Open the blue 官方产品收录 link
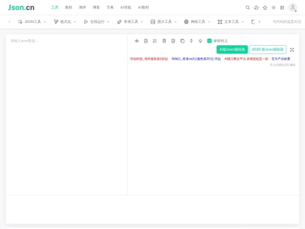The image size is (305, 229). point(281,59)
